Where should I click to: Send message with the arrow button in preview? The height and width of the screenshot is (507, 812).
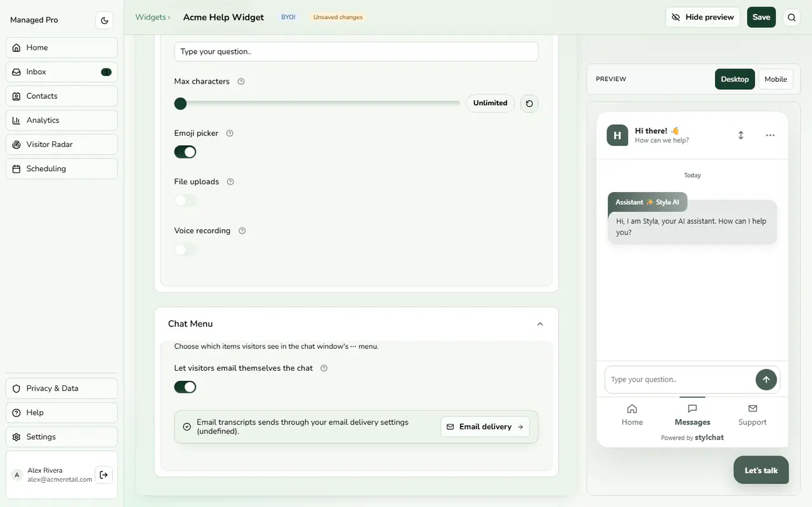tap(766, 380)
